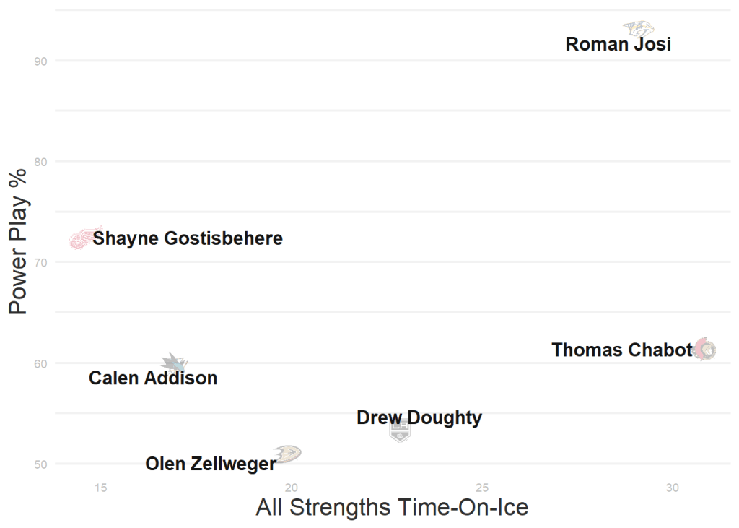Click the Thomas Chabot label
This screenshot has width=739, height=528.
[x=622, y=350]
